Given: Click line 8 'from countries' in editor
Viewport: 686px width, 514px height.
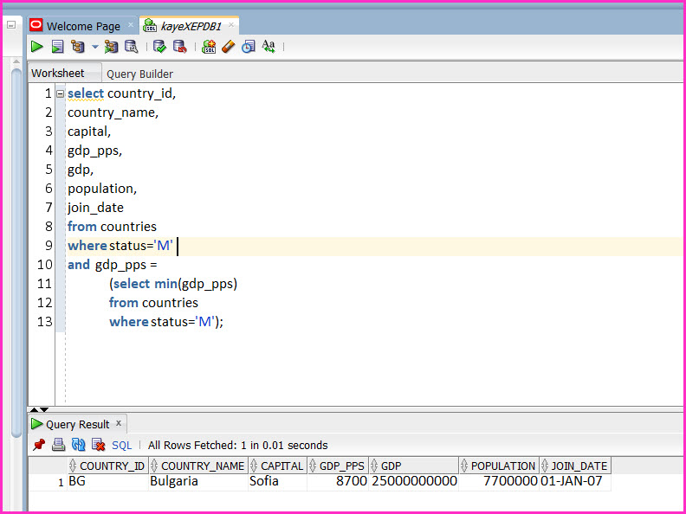Looking at the screenshot, I should pyautogui.click(x=112, y=227).
